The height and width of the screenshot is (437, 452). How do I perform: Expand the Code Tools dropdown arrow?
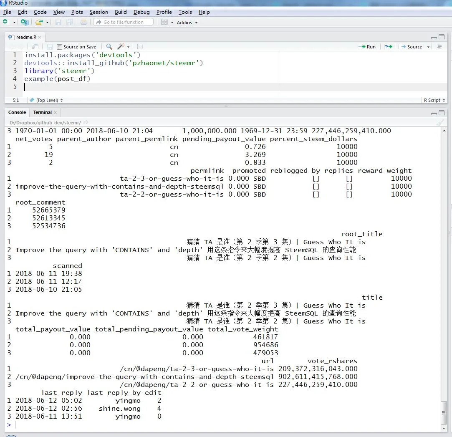click(128, 47)
